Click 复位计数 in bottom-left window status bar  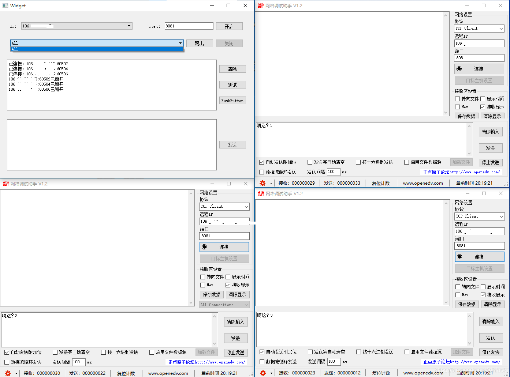(x=126, y=373)
